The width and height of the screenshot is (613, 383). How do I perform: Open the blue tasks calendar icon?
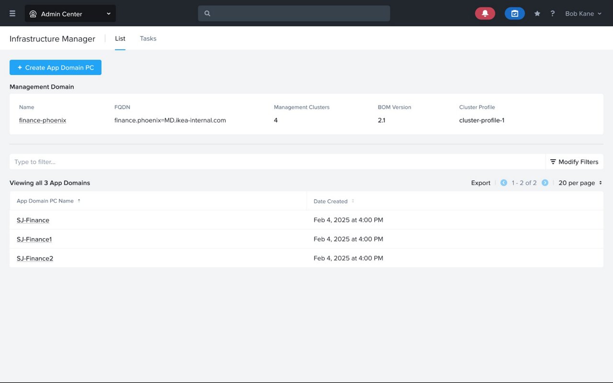coord(514,14)
